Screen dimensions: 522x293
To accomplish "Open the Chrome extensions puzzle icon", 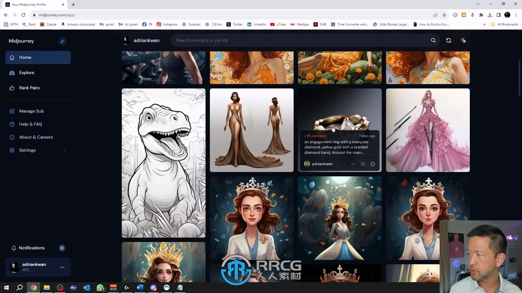I will click(x=481, y=15).
